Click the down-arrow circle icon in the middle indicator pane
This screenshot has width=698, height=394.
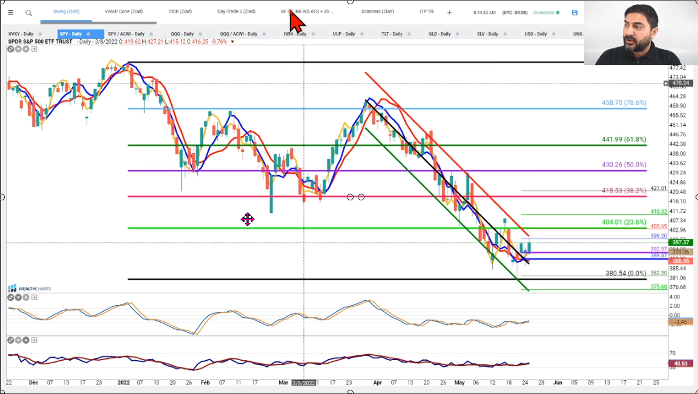(x=18, y=297)
